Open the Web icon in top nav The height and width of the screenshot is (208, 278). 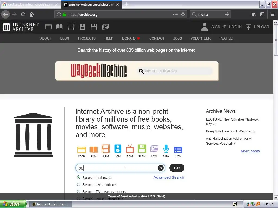(48, 27)
